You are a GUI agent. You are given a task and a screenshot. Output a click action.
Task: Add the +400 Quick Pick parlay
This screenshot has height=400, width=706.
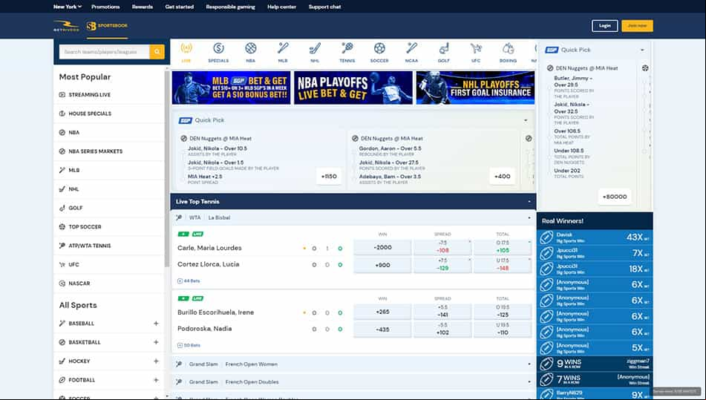pos(502,177)
